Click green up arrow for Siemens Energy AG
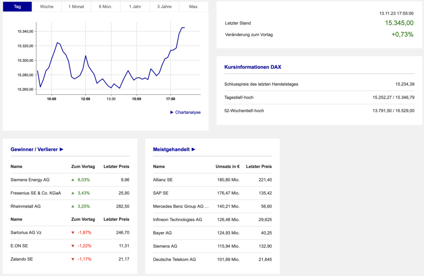Image resolution: width=424 pixels, height=276 pixels. pyautogui.click(x=73, y=180)
